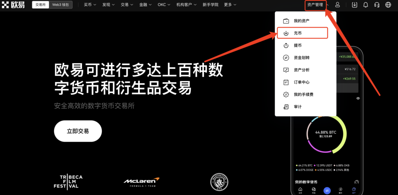
Task: Click the Manchester City crest
Action: 219,182
